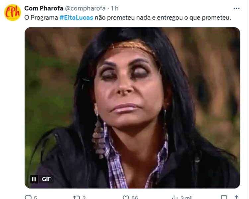Bookmark the tweet with bookmark icon
This screenshot has width=249, height=199.
coord(224,197)
